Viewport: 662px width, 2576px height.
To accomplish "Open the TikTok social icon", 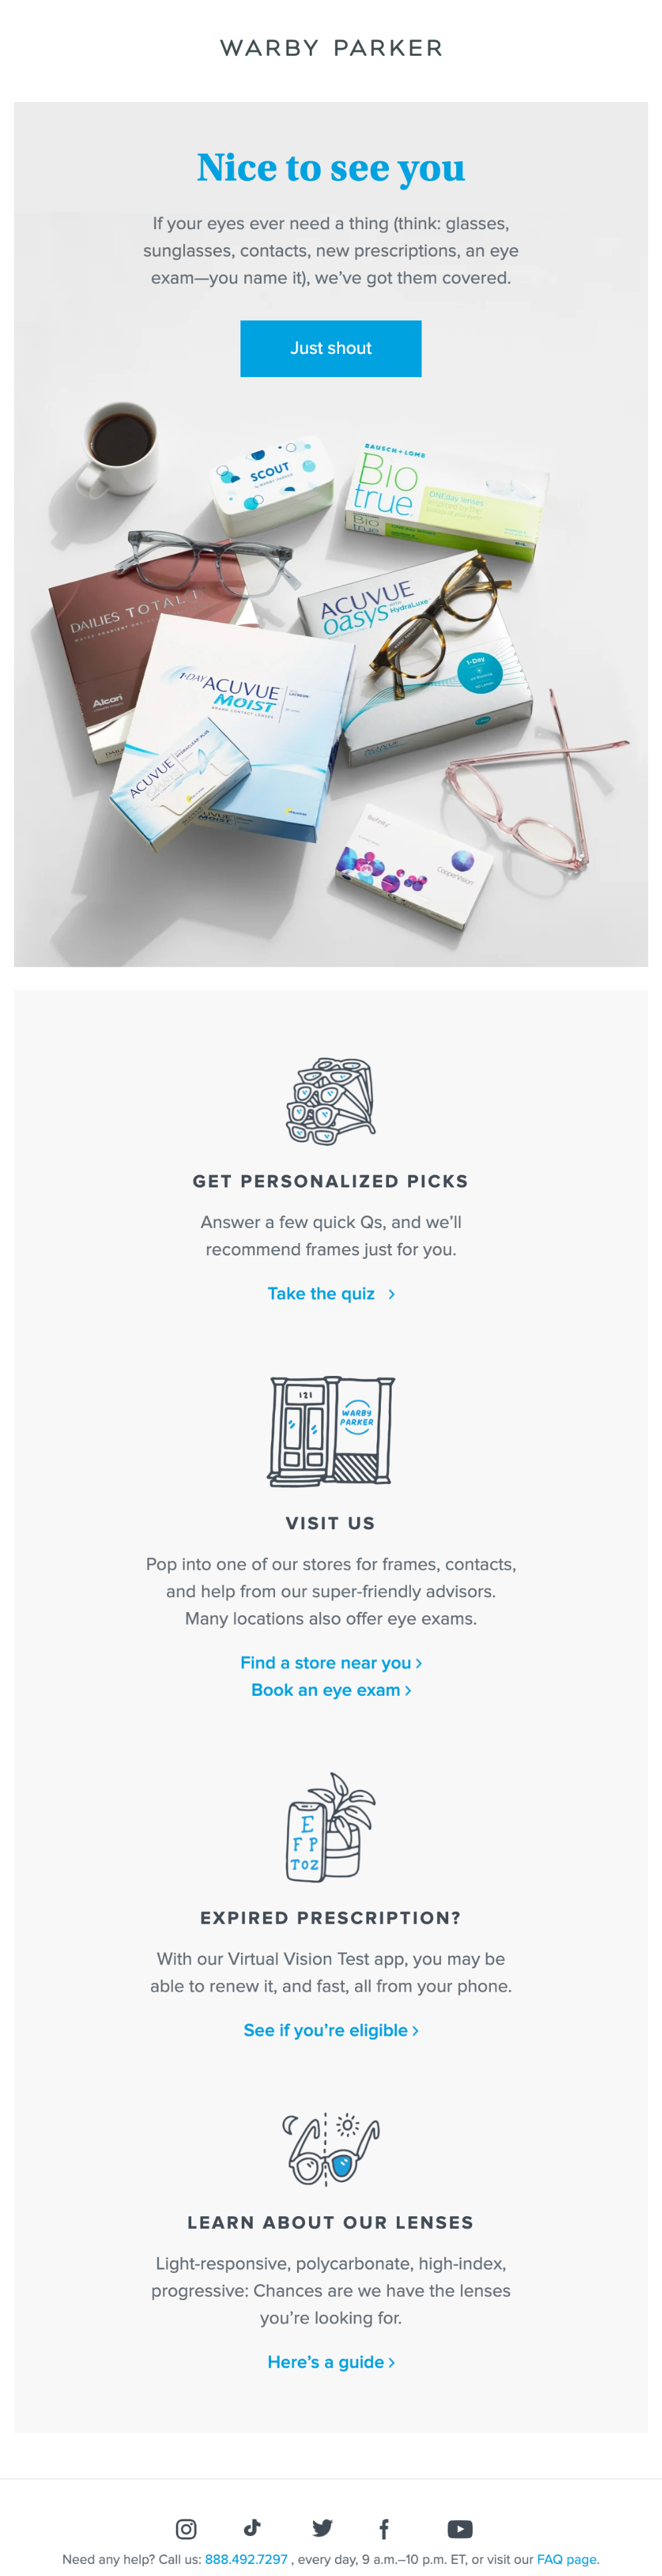I will [252, 2527].
